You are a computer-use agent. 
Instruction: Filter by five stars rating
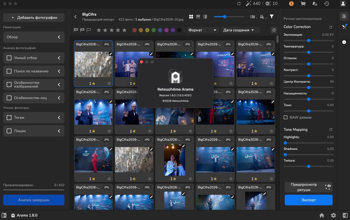coord(124,30)
